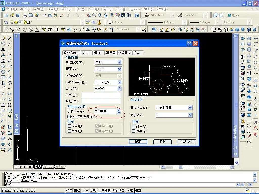Check 前导(D) under angular zero suppression
The width and height of the screenshot is (259, 194).
click(134, 126)
